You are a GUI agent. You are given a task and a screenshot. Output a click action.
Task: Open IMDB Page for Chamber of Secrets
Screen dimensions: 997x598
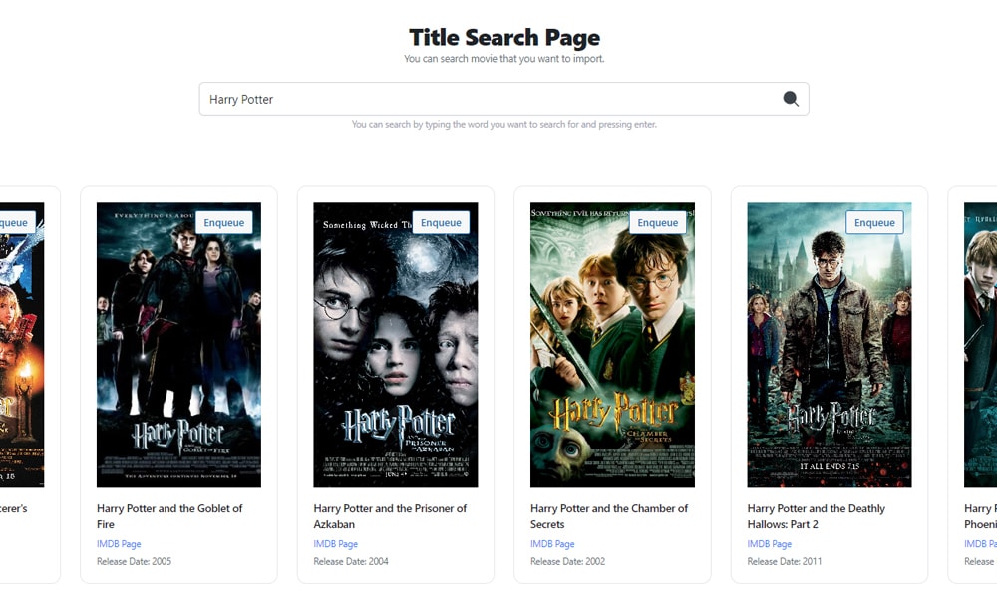tap(552, 544)
